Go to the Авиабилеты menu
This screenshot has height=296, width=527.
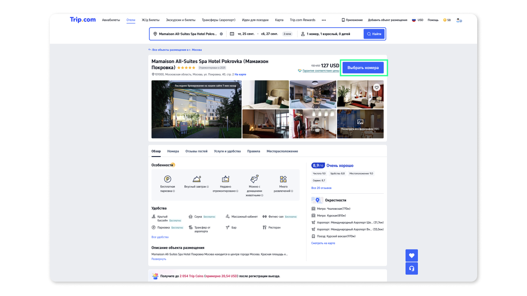point(111,20)
